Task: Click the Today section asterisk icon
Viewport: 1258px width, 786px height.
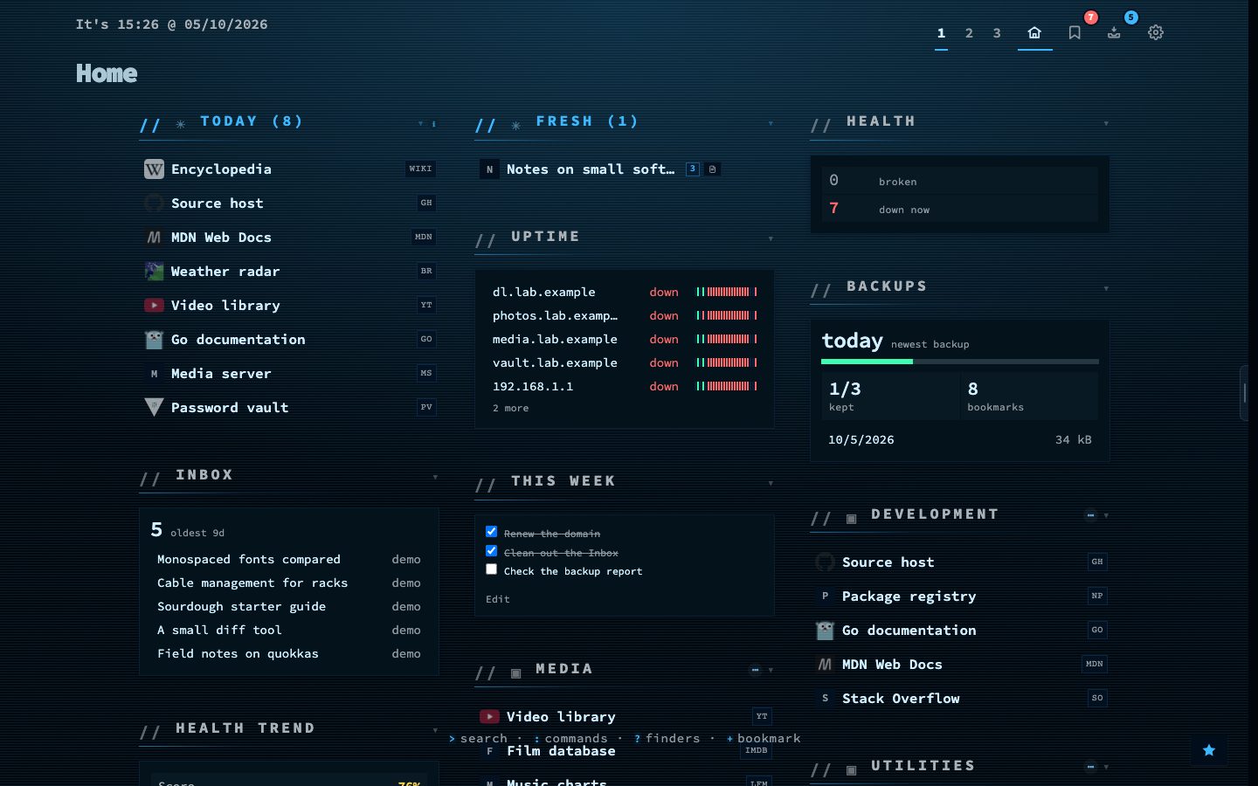Action: pos(181,124)
